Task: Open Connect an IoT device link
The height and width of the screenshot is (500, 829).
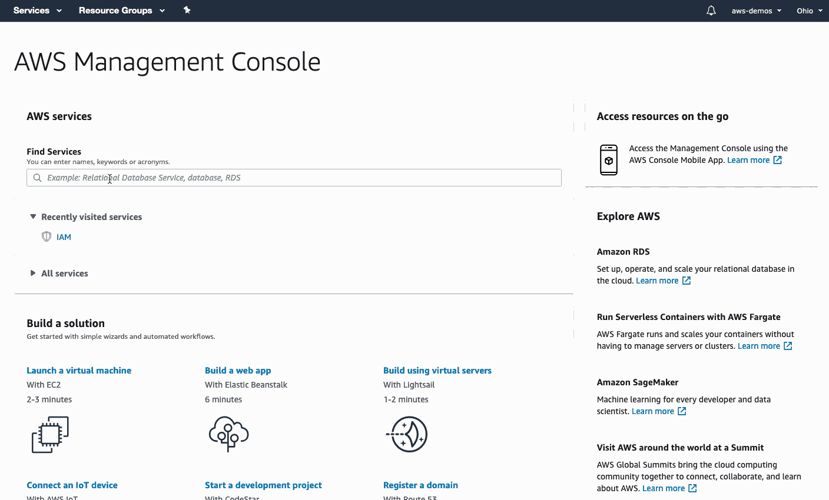Action: 72,485
